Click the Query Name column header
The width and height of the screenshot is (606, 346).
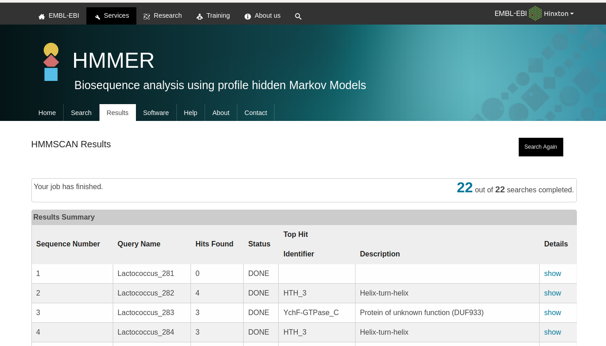click(x=139, y=244)
